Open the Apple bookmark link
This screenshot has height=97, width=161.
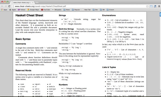13,10
